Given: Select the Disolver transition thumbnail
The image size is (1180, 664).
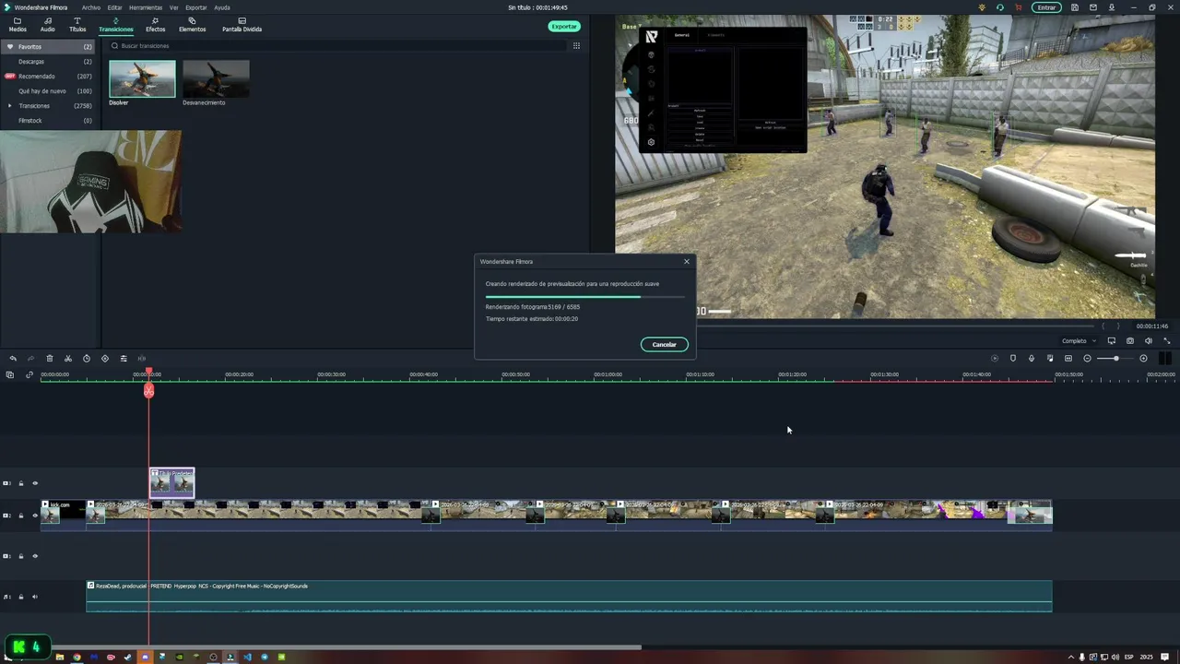Looking at the screenshot, I should (142, 79).
